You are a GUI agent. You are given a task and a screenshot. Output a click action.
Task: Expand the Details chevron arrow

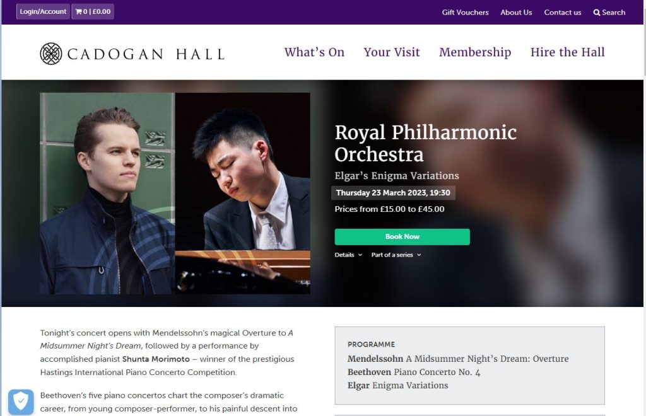(x=361, y=255)
